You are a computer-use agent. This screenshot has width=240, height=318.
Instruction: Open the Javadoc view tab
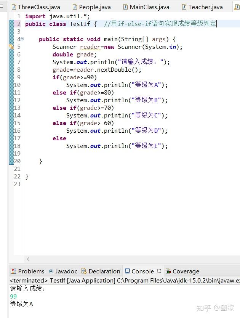[x=63, y=271]
